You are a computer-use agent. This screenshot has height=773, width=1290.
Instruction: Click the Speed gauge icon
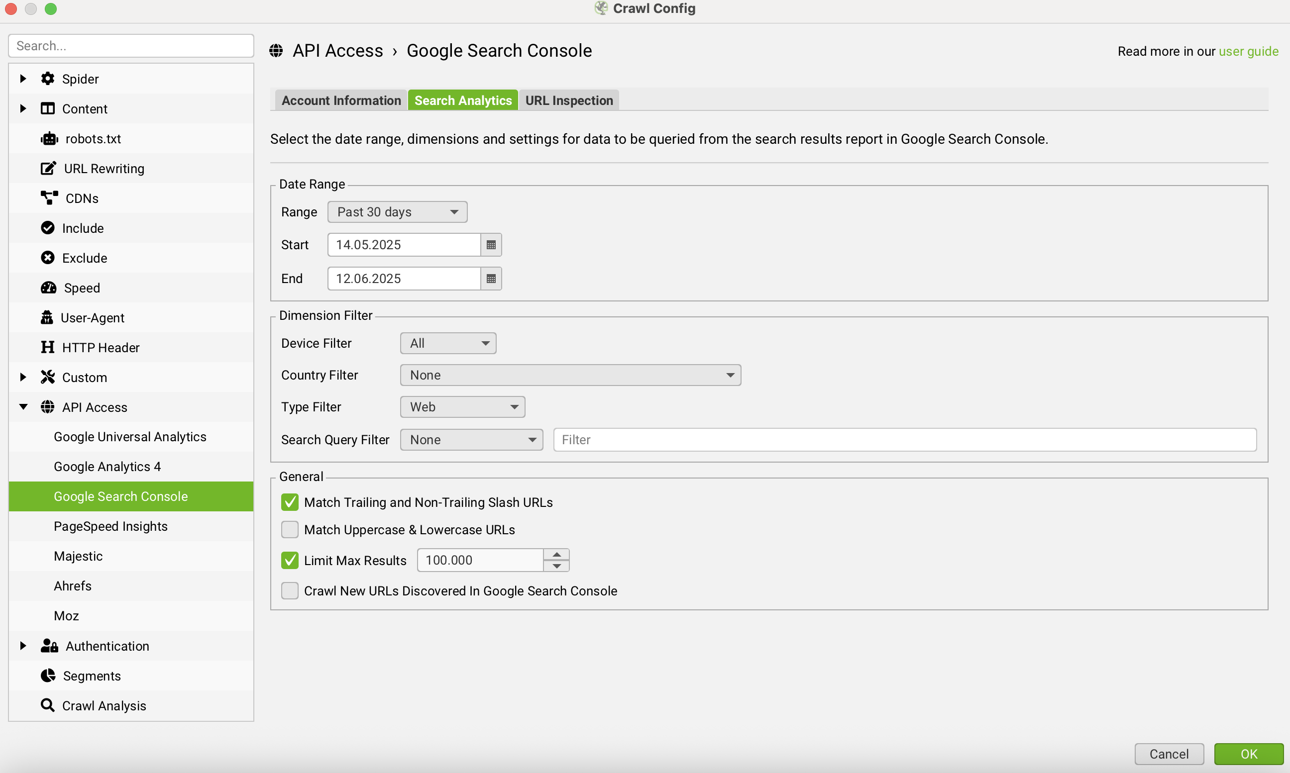[x=48, y=288]
